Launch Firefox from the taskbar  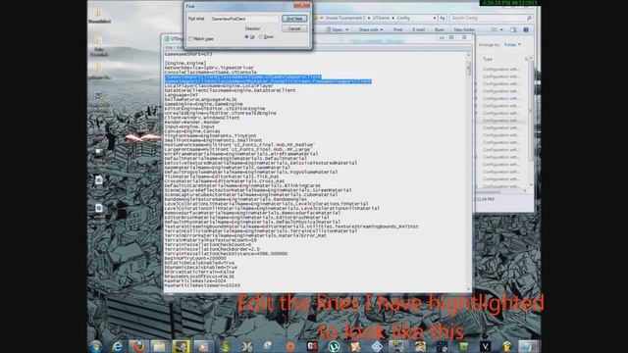138,346
